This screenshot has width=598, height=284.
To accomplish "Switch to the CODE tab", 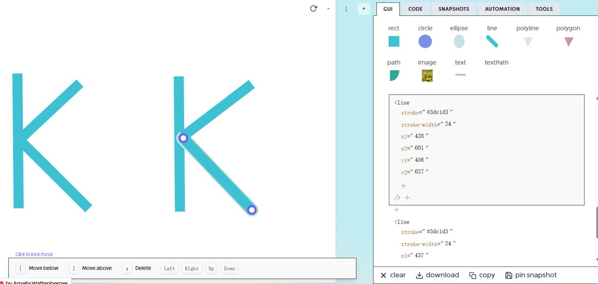I will coord(415,9).
